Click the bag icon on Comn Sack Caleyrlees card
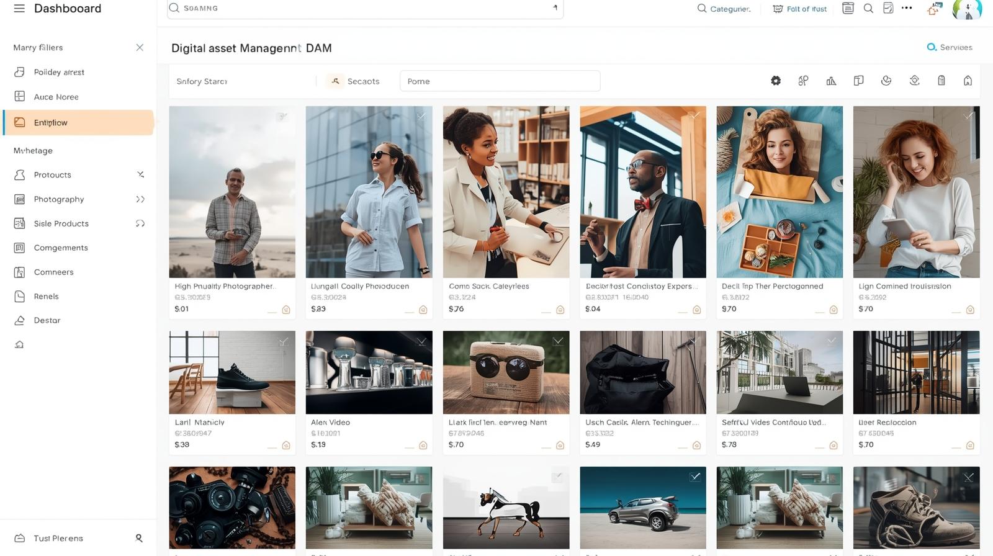The image size is (993, 556). click(560, 310)
